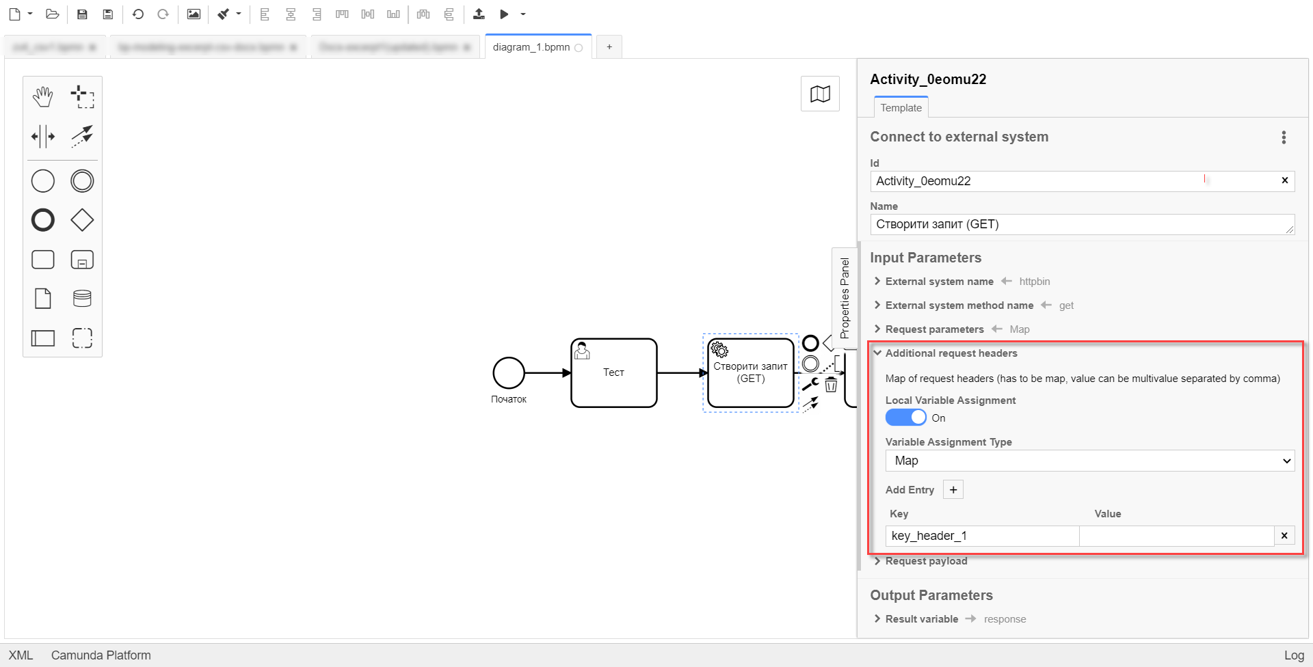Toggle the minimap
The image size is (1313, 667).
[x=820, y=94]
